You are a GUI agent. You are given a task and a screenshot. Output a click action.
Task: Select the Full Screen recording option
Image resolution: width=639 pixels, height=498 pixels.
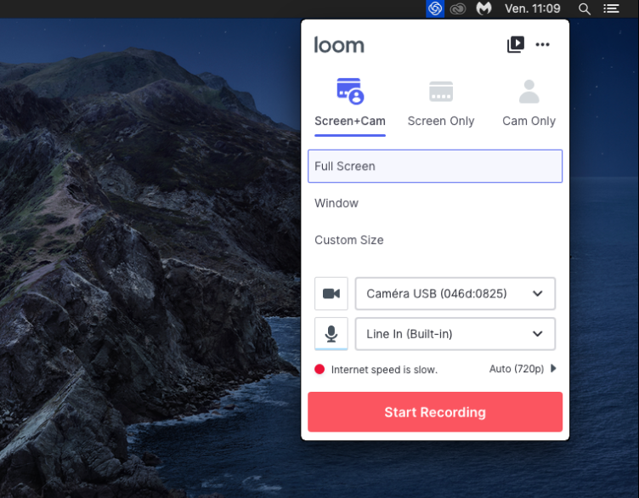click(x=435, y=167)
